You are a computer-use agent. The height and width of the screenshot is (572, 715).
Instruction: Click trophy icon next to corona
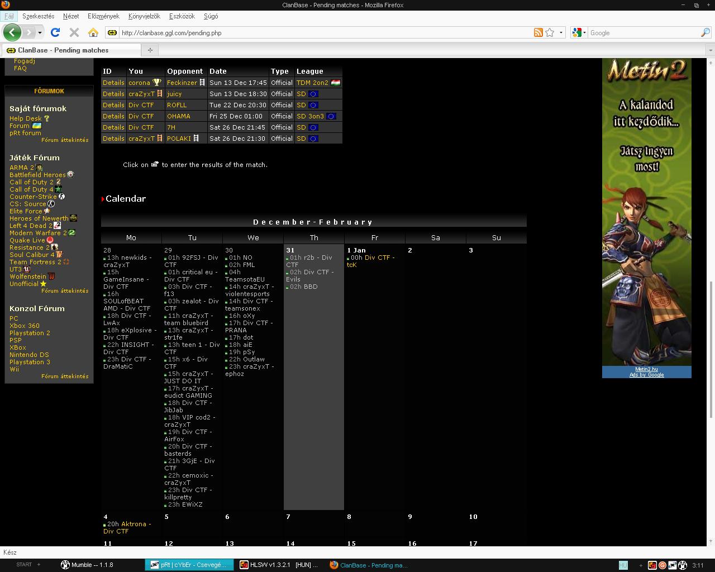click(157, 83)
